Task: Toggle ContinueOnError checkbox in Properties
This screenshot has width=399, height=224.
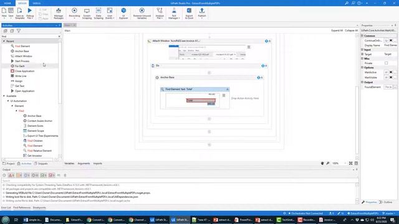Action: [x=391, y=40]
